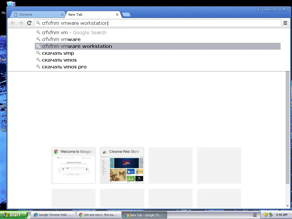
Task: Click the on-screen keyboard tray icon
Action: [x=255, y=215]
